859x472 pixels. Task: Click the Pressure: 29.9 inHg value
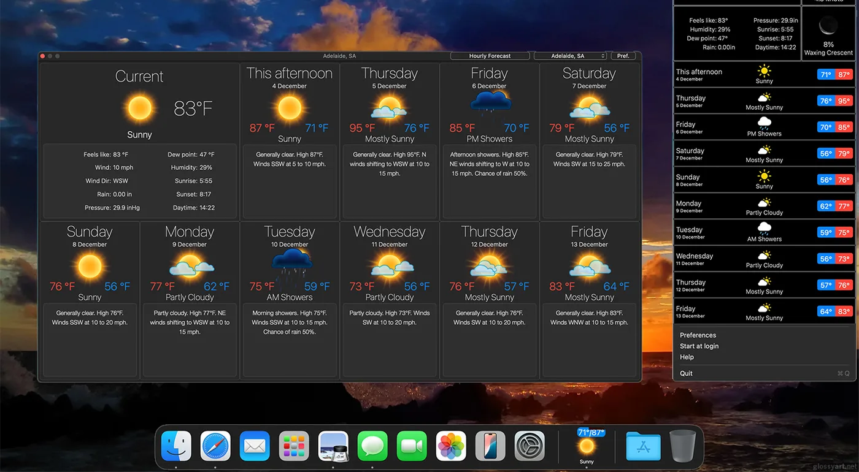tap(112, 208)
